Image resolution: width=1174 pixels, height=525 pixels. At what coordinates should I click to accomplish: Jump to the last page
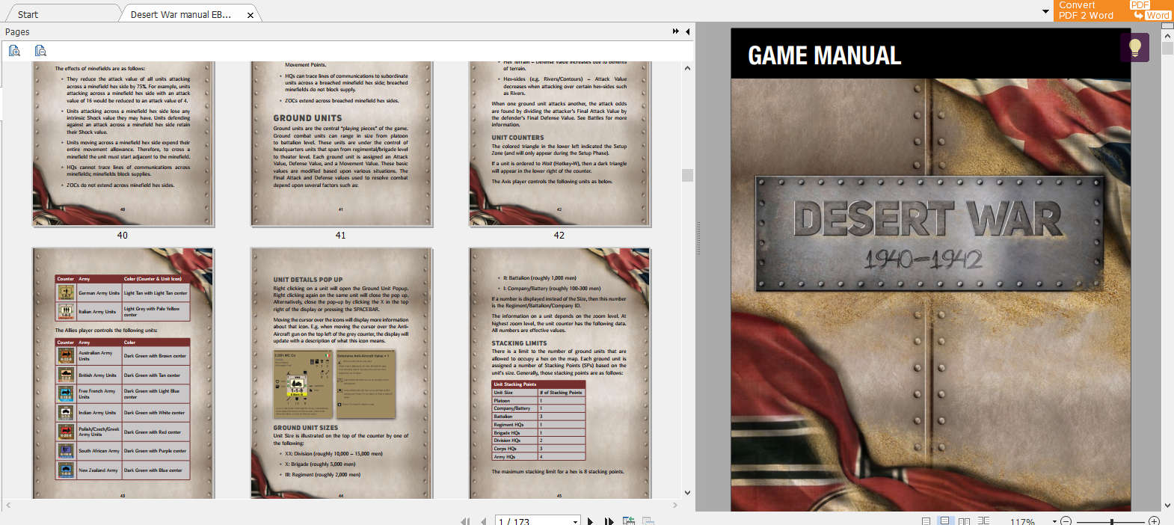(x=609, y=521)
